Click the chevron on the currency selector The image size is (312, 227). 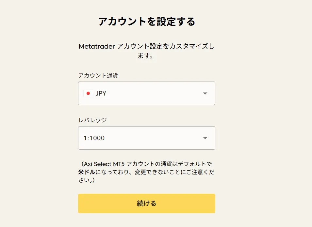pyautogui.click(x=205, y=93)
